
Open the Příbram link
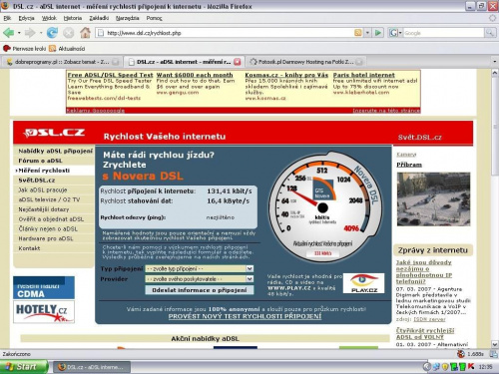tap(409, 165)
